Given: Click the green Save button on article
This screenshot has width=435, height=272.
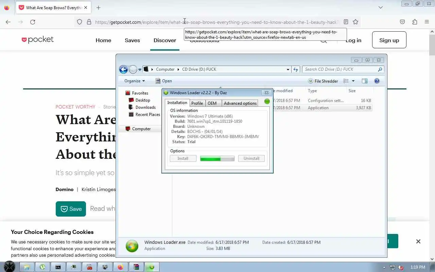Looking at the screenshot, I should pyautogui.click(x=71, y=209).
